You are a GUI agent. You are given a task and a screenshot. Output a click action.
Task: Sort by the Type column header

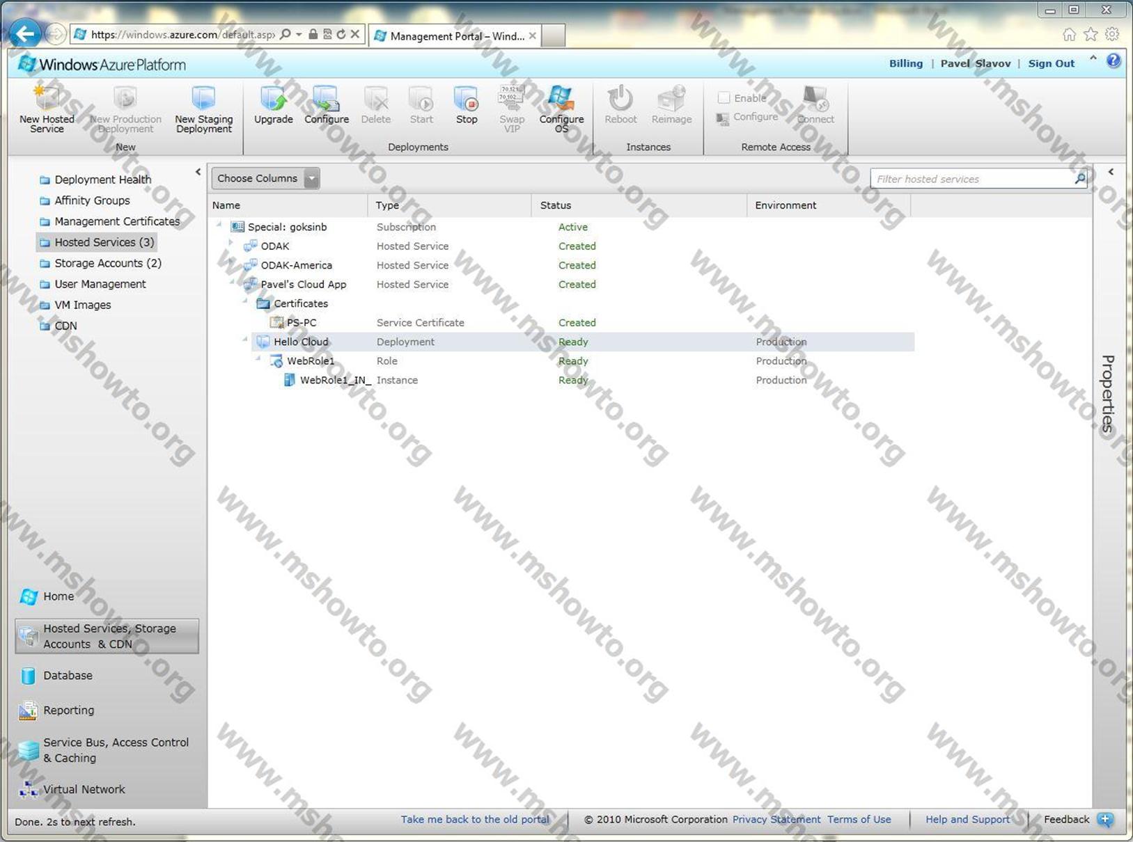pos(449,205)
